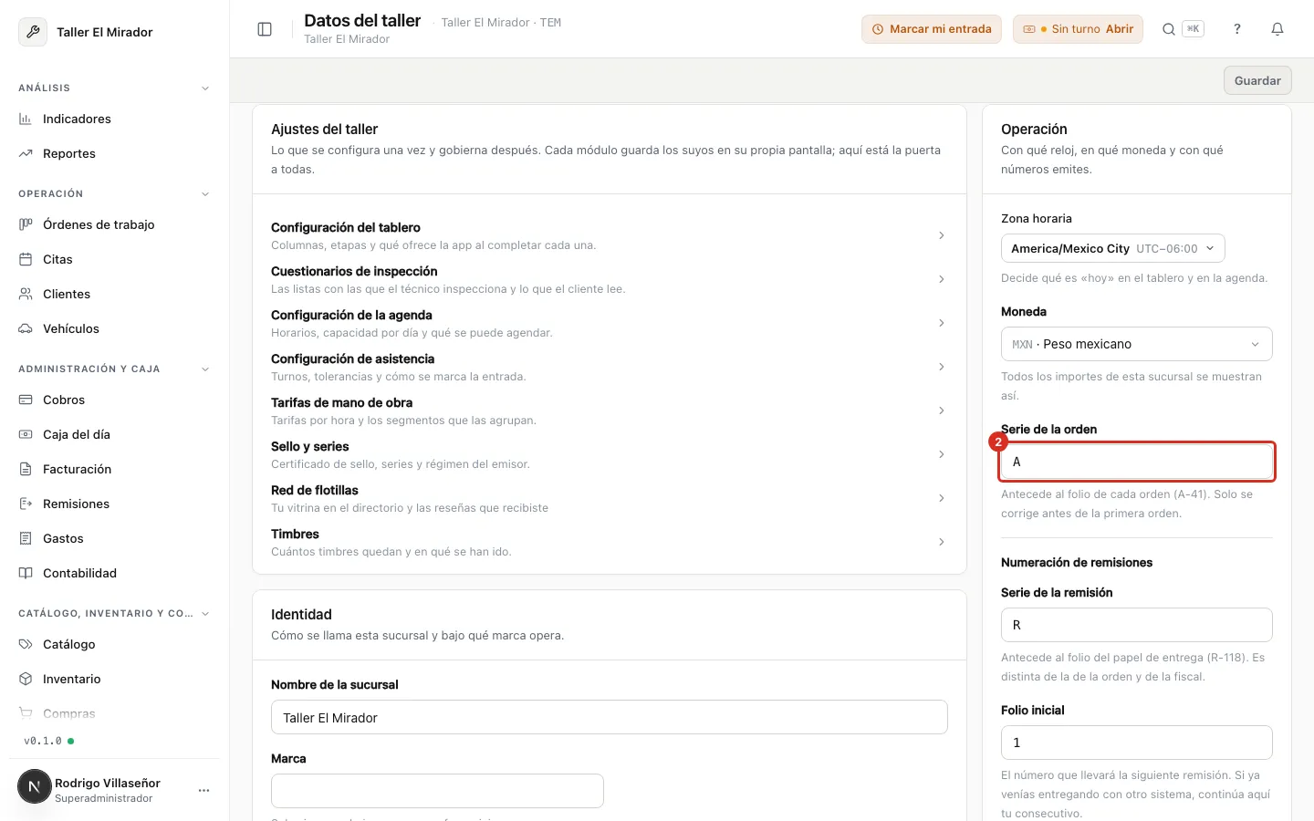This screenshot has height=821, width=1314.
Task: Focus the Serie de la orden field
Action: (x=1136, y=462)
